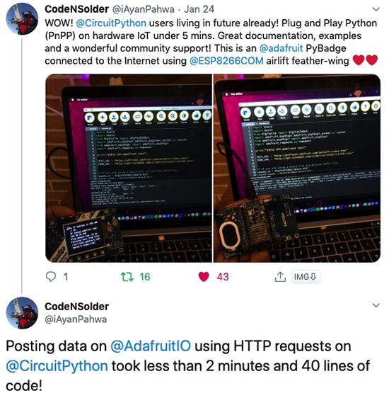Open the @CircuitPython mention in first tweet
This screenshot has width=389, height=398.
pos(111,23)
